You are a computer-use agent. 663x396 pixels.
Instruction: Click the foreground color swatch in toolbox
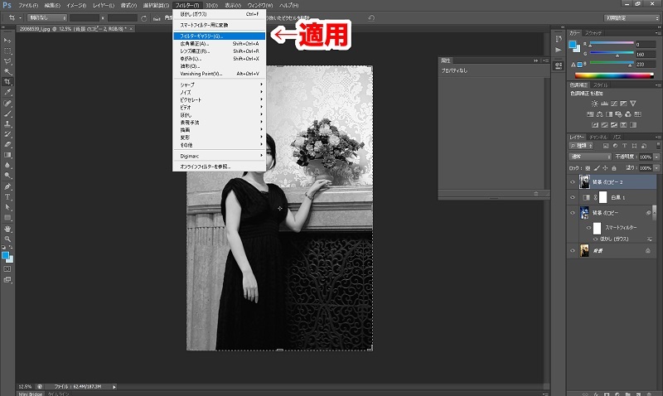pos(5,255)
